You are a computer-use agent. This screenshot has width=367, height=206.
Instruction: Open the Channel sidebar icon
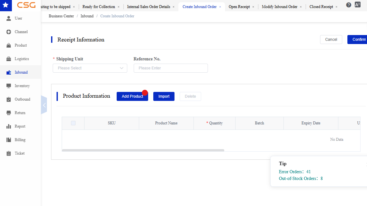click(9, 32)
